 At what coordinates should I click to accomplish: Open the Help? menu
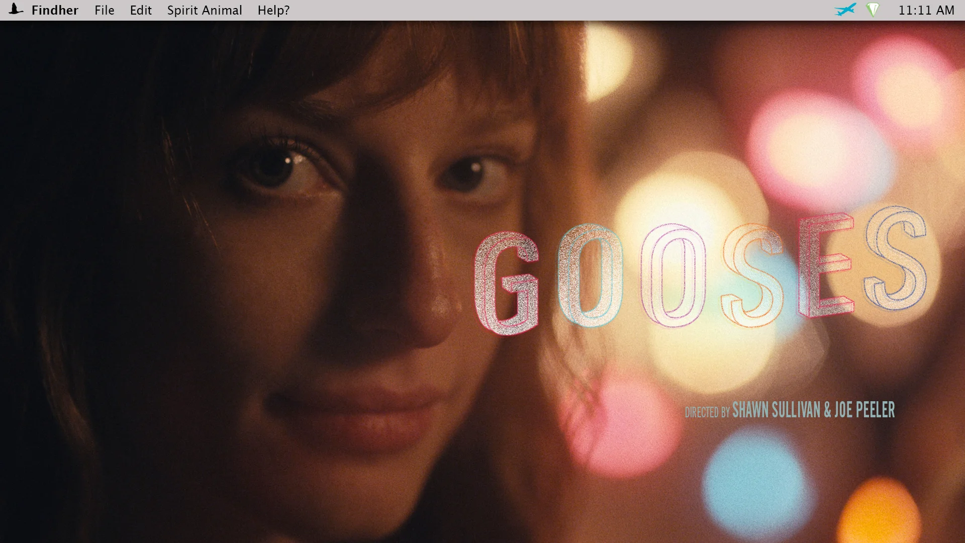click(273, 10)
